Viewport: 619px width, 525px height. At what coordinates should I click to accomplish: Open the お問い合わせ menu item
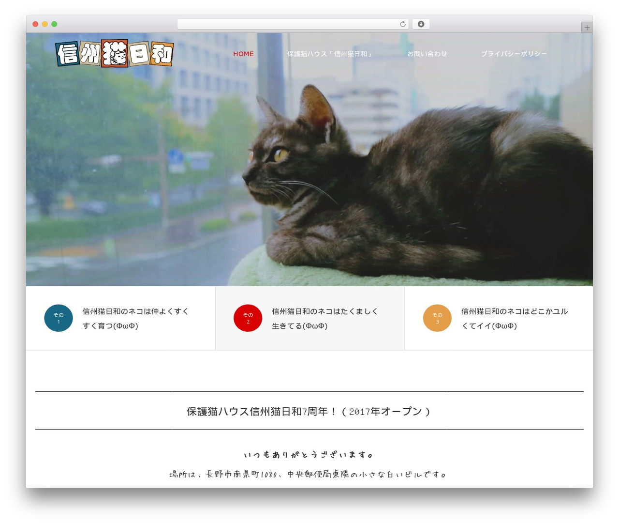427,54
